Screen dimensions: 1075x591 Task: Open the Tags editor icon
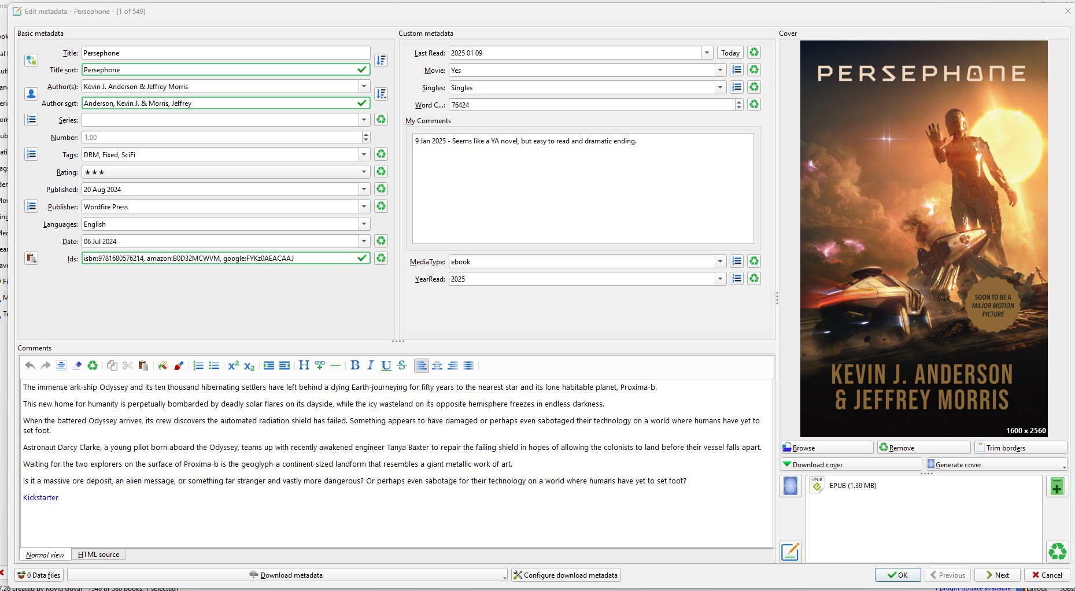click(x=31, y=154)
